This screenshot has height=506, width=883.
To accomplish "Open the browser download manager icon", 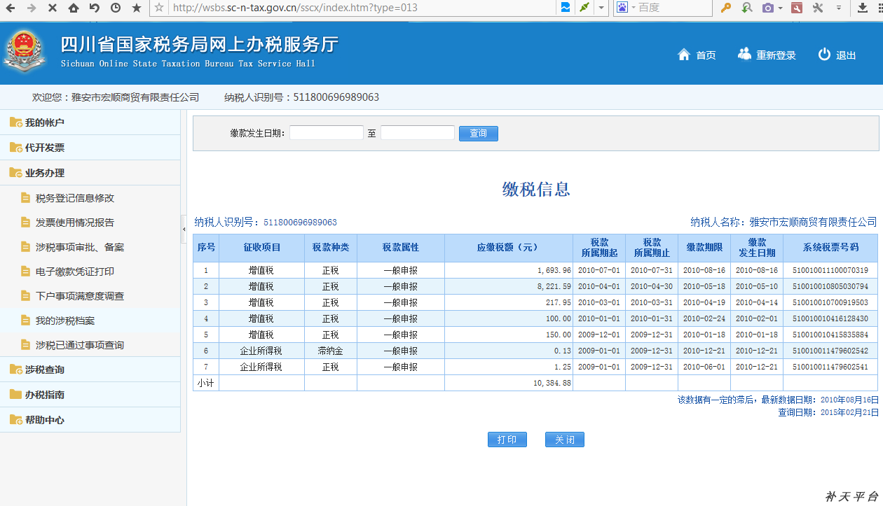I will (x=863, y=8).
